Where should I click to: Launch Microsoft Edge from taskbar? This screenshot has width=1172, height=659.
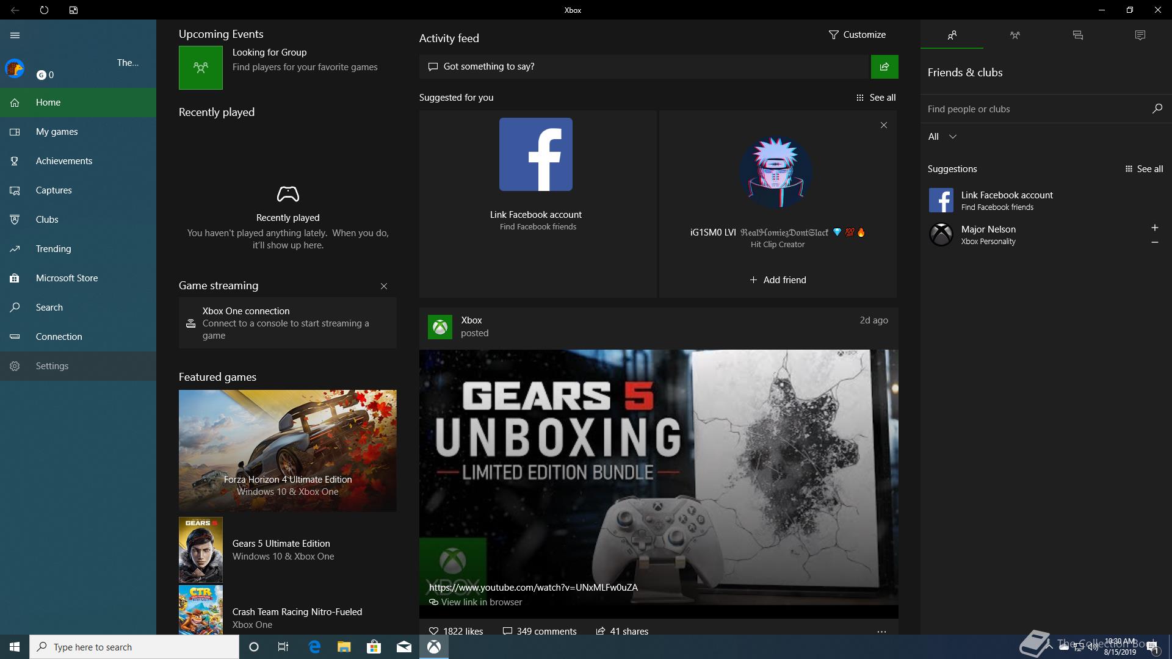[314, 647]
